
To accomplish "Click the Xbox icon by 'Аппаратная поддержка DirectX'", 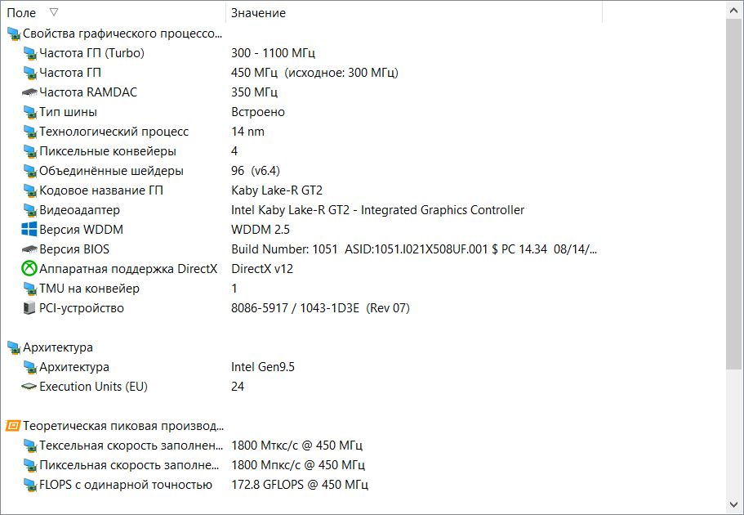I will click(29, 269).
